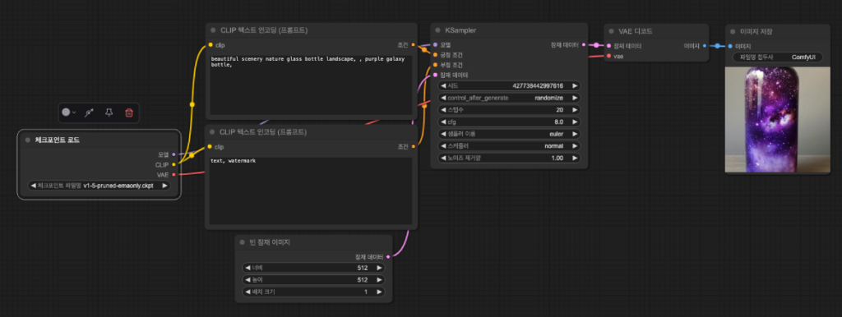
Task: Click 조건 output socket on 'beautiful scenery' CLIP node
Action: [x=413, y=45]
